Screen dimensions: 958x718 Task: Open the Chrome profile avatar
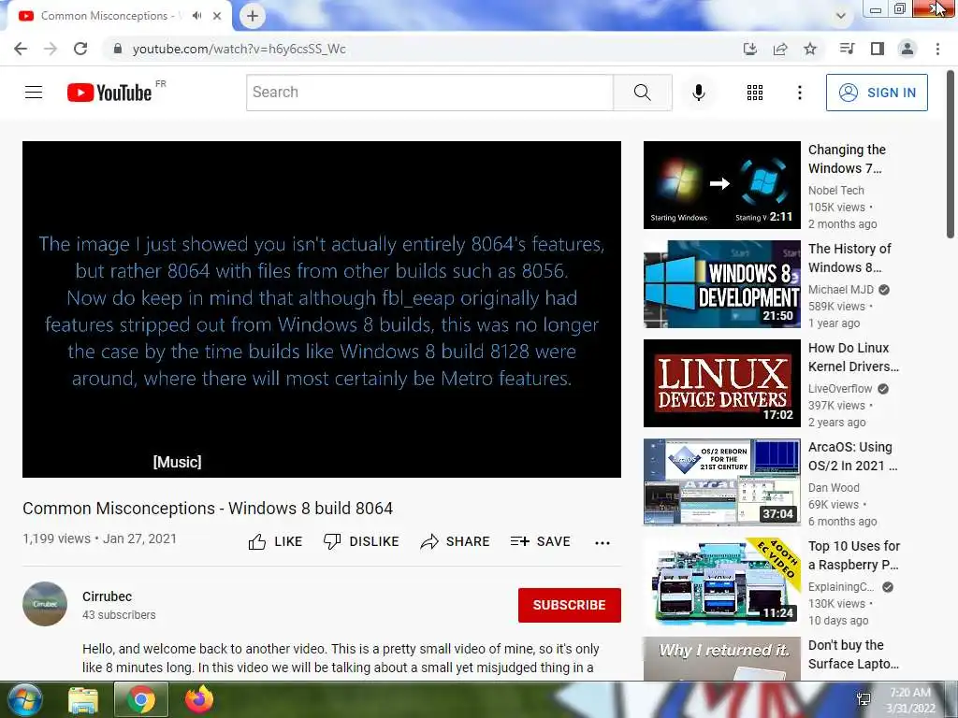907,49
